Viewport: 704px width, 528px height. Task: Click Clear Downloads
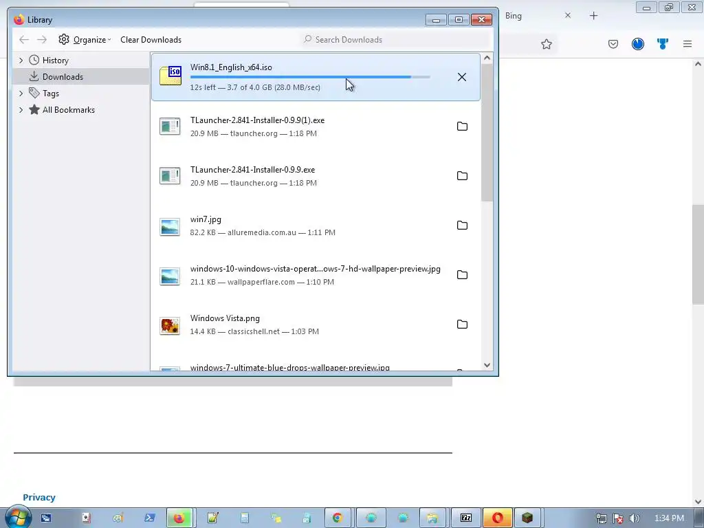(x=151, y=39)
